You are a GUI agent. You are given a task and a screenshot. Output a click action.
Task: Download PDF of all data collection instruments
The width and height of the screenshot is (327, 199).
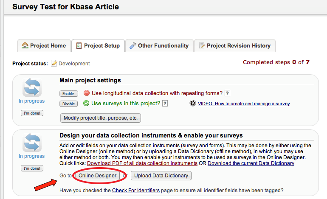142,163
